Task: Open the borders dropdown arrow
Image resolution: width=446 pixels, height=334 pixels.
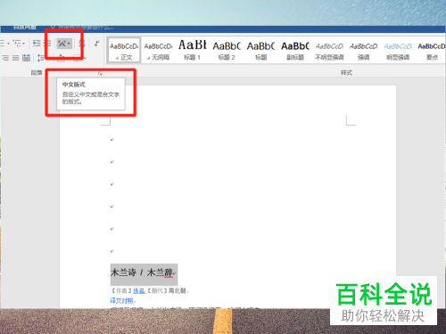Action: pos(85,58)
